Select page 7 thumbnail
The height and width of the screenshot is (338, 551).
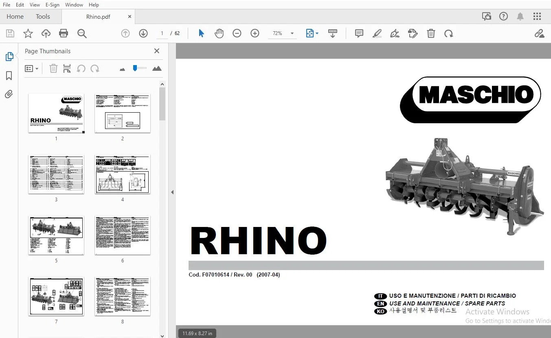[56, 296]
